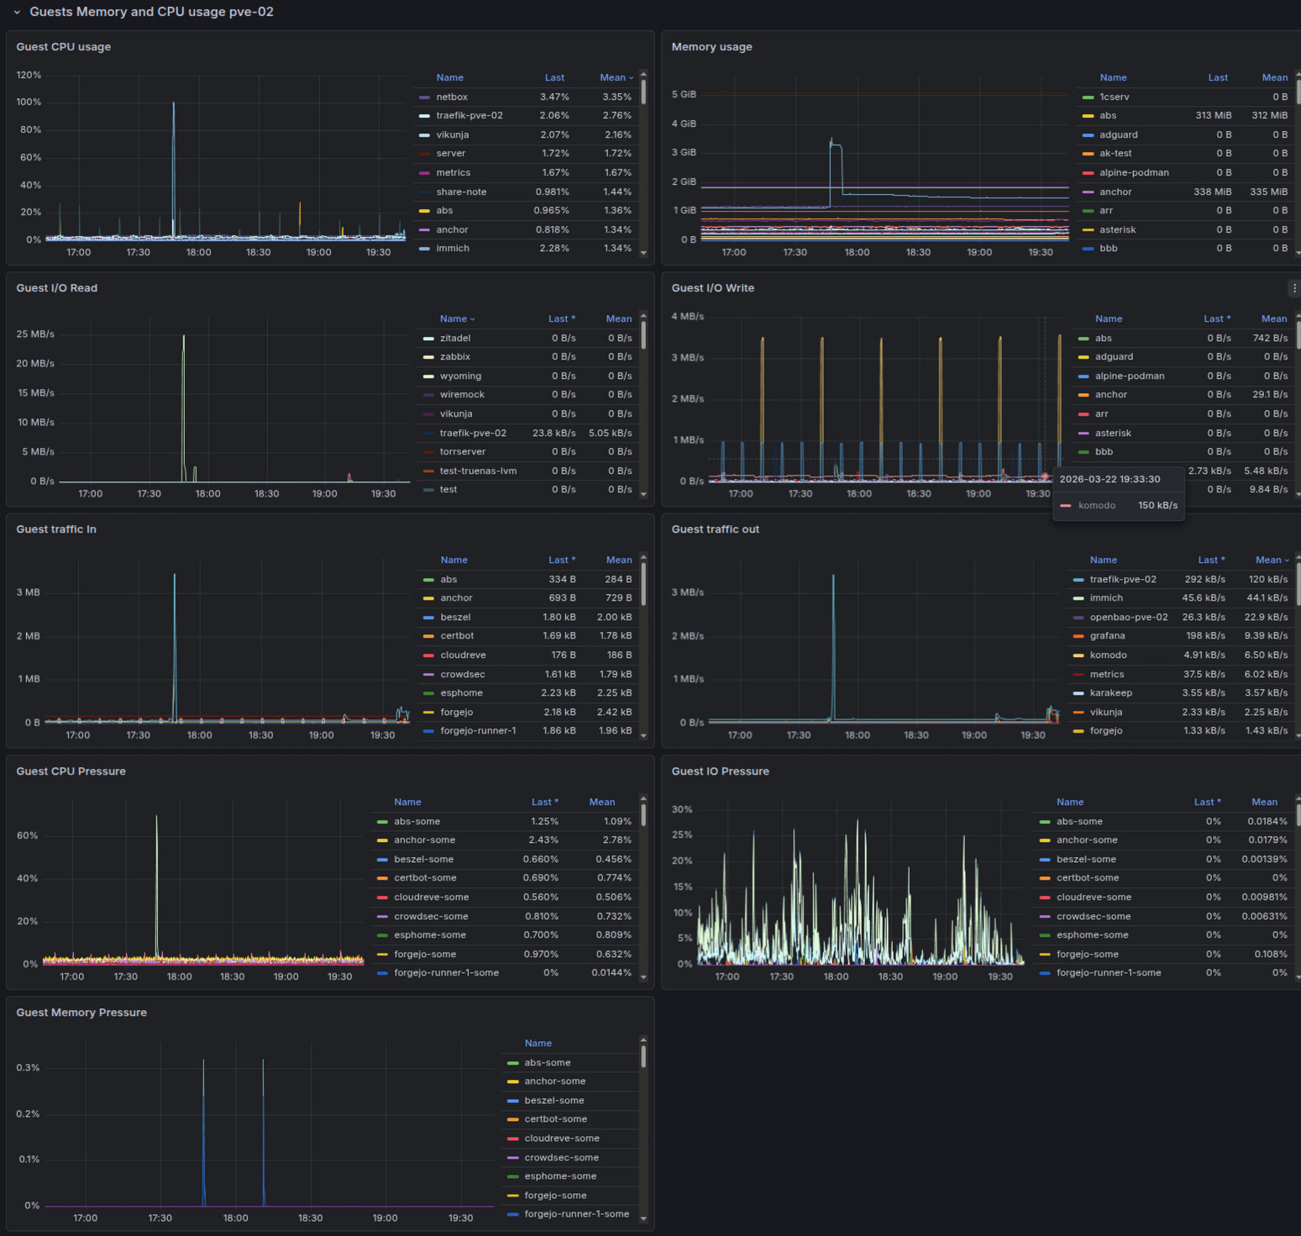
Task: Toggle certbot-some series in Guest Memory Pressure legend
Action: tap(554, 1119)
